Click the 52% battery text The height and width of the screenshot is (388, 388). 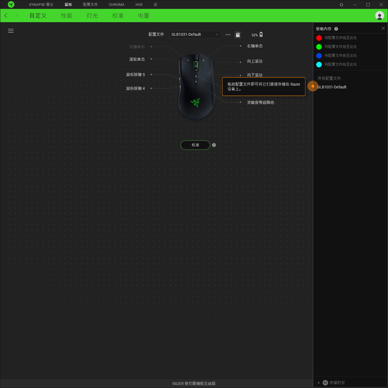[255, 35]
